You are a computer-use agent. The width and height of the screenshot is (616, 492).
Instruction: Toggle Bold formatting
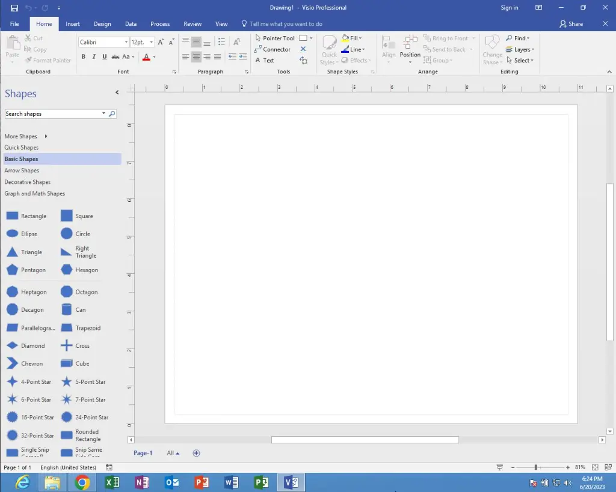(x=84, y=57)
